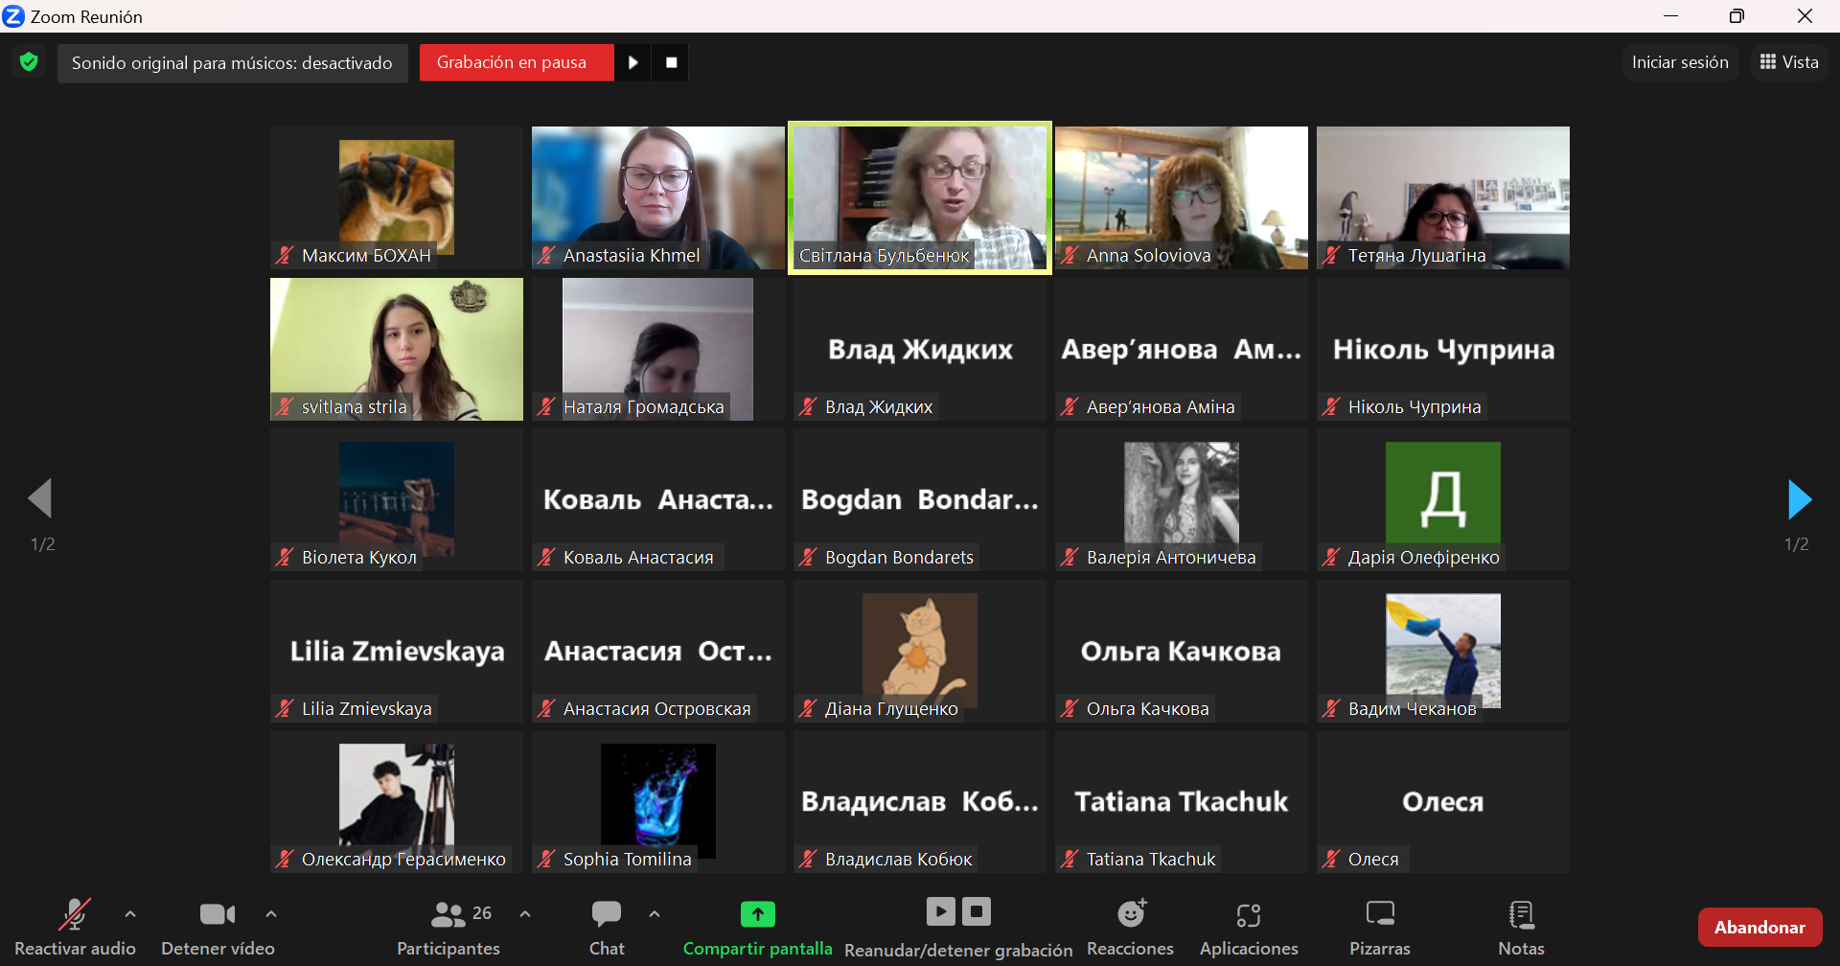The width and height of the screenshot is (1840, 966).
Task: Select Валерія Антоничева profile picture
Action: click(x=1182, y=498)
